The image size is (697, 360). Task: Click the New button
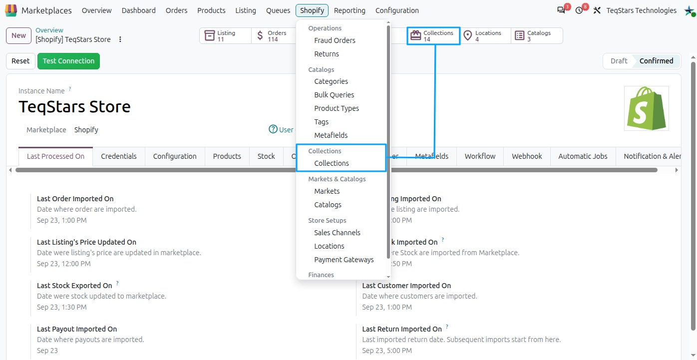(18, 35)
